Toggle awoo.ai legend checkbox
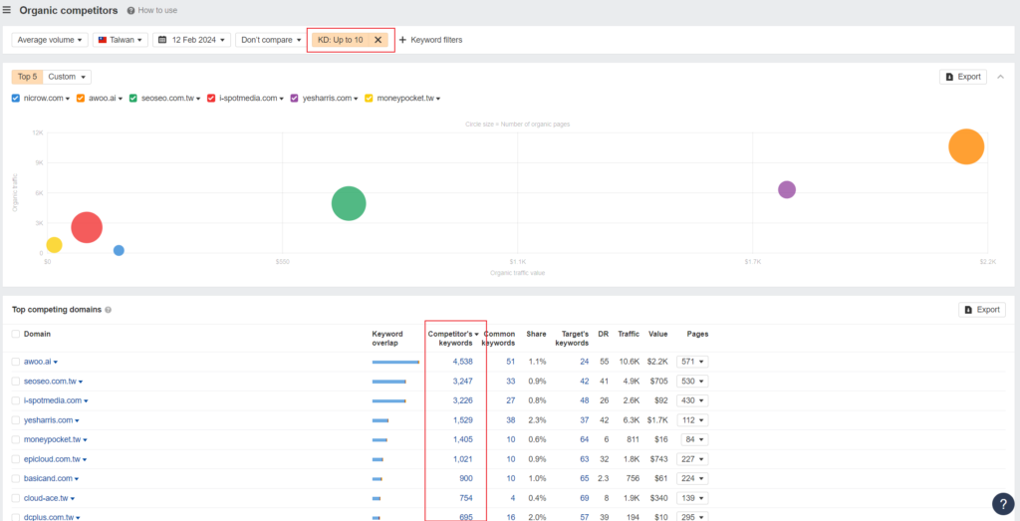1020x521 pixels. [81, 99]
